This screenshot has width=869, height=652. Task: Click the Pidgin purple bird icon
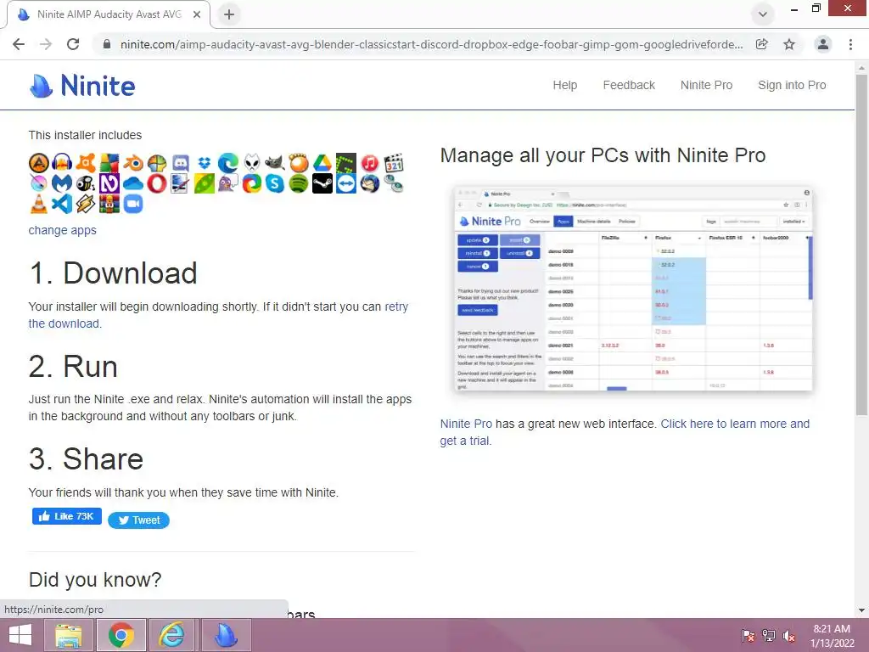[227, 183]
